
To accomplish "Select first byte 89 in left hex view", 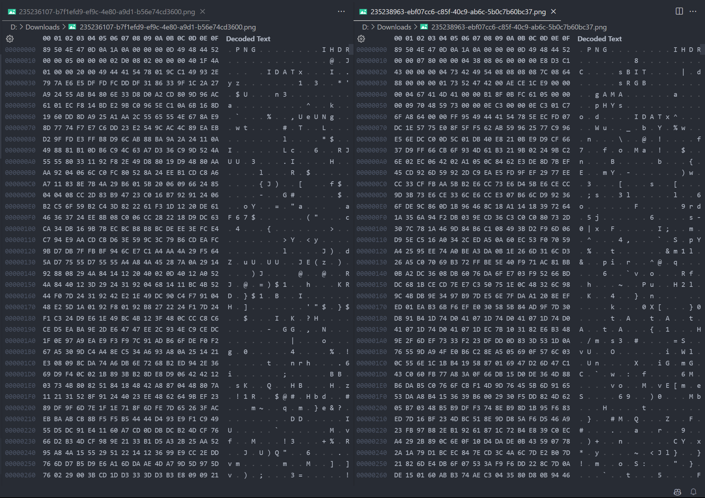I will 47,50.
